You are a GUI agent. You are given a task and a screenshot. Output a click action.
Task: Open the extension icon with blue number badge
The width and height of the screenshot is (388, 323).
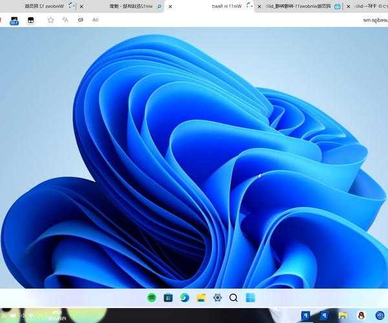pos(14,21)
